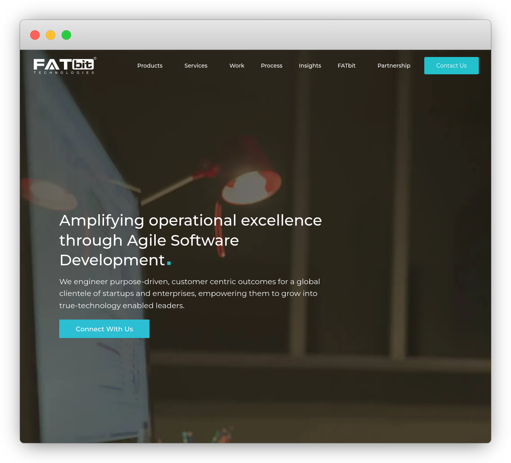Click the hero headline about operational excellence

pyautogui.click(x=190, y=240)
